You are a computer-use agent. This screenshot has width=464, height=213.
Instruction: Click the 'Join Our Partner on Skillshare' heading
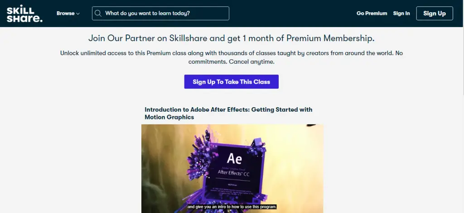(x=232, y=38)
